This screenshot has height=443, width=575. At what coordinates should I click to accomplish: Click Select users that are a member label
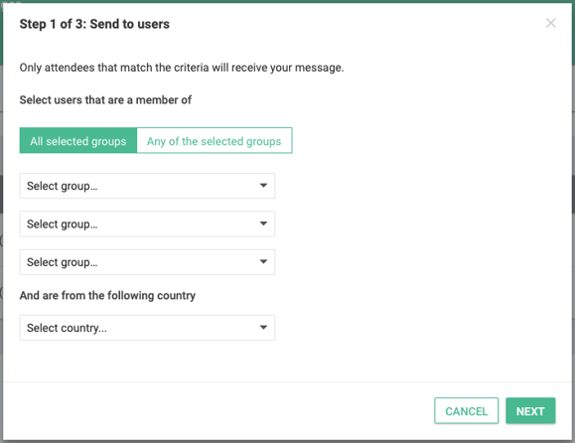pos(105,99)
